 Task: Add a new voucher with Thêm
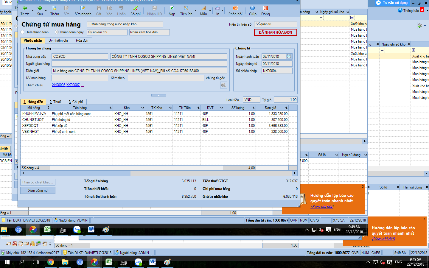coord(55,10)
